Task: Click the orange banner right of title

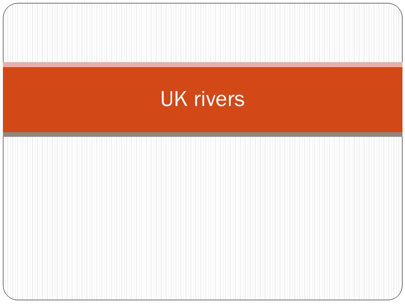Action: [x=324, y=100]
